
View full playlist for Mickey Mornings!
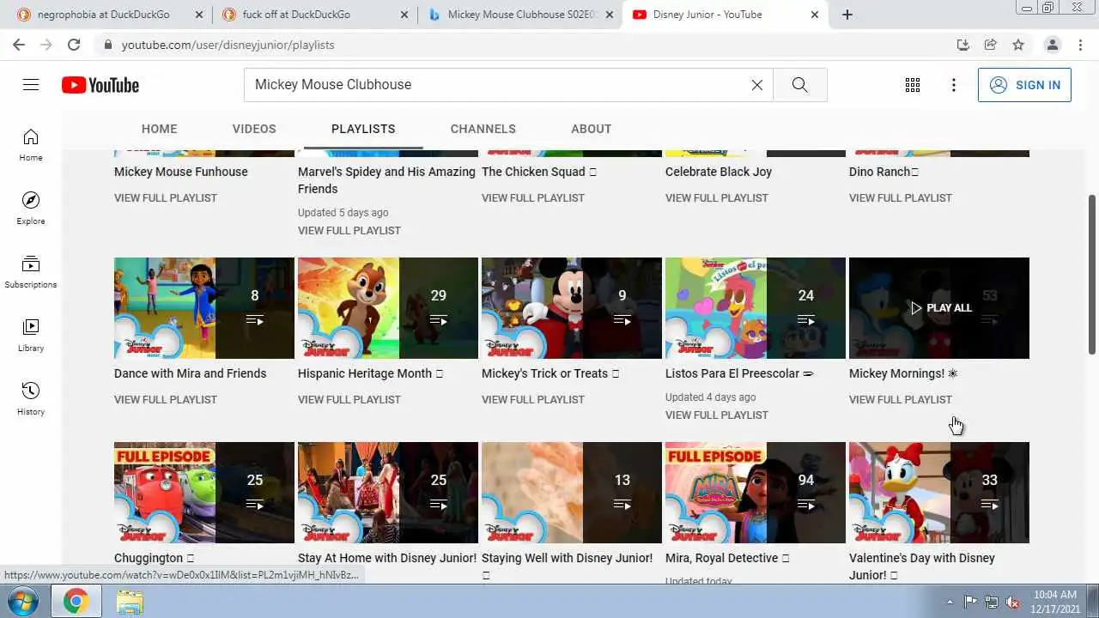pos(901,399)
